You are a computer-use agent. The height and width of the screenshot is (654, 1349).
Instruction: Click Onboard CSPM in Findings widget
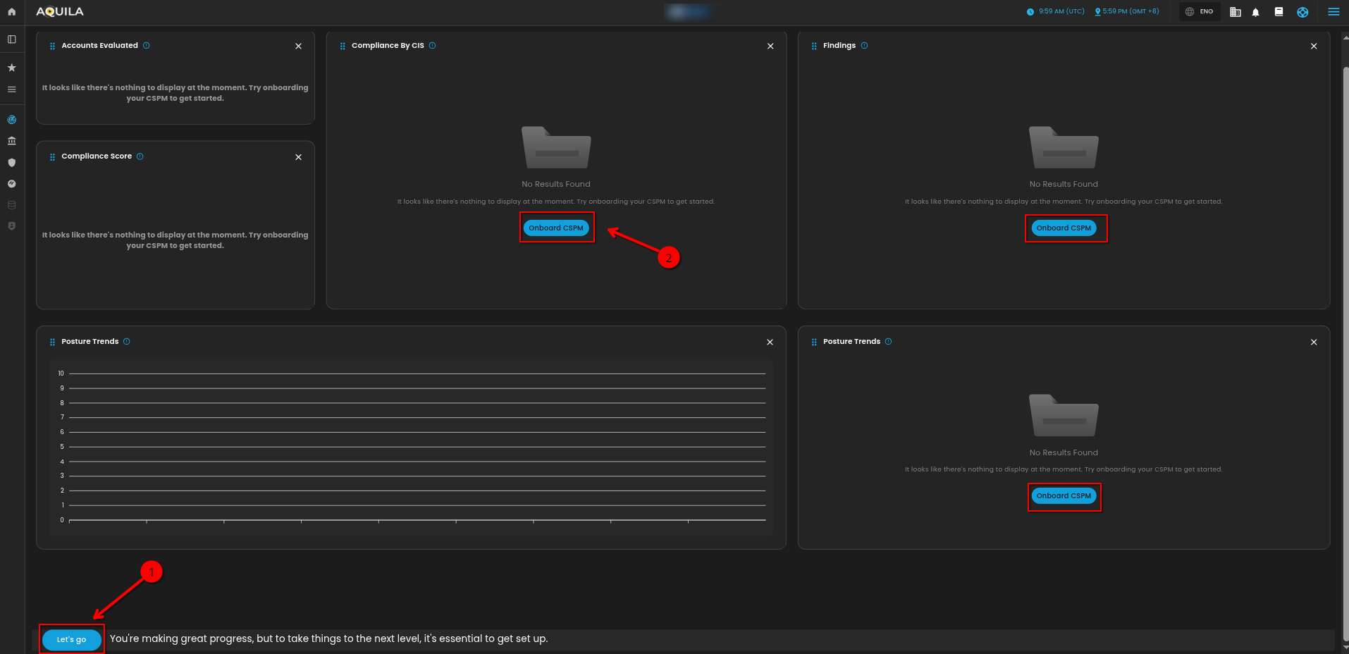1064,228
